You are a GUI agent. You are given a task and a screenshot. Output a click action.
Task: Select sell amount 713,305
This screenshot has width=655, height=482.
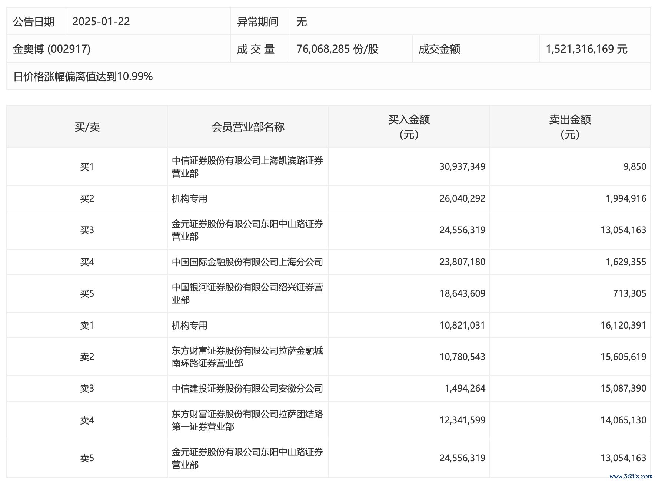pos(629,294)
